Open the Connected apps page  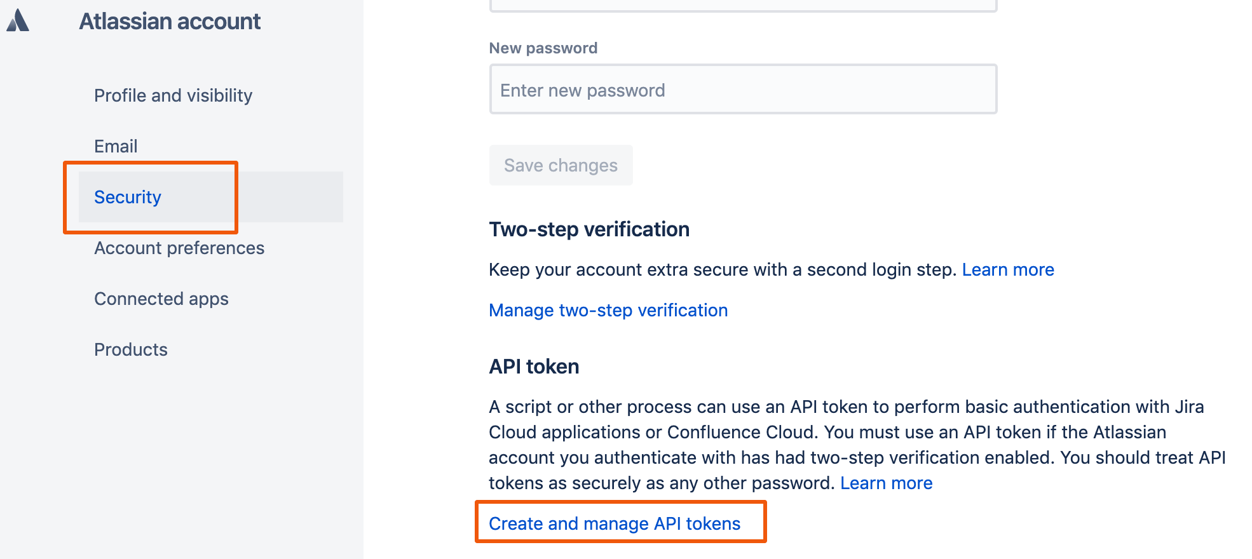click(161, 299)
